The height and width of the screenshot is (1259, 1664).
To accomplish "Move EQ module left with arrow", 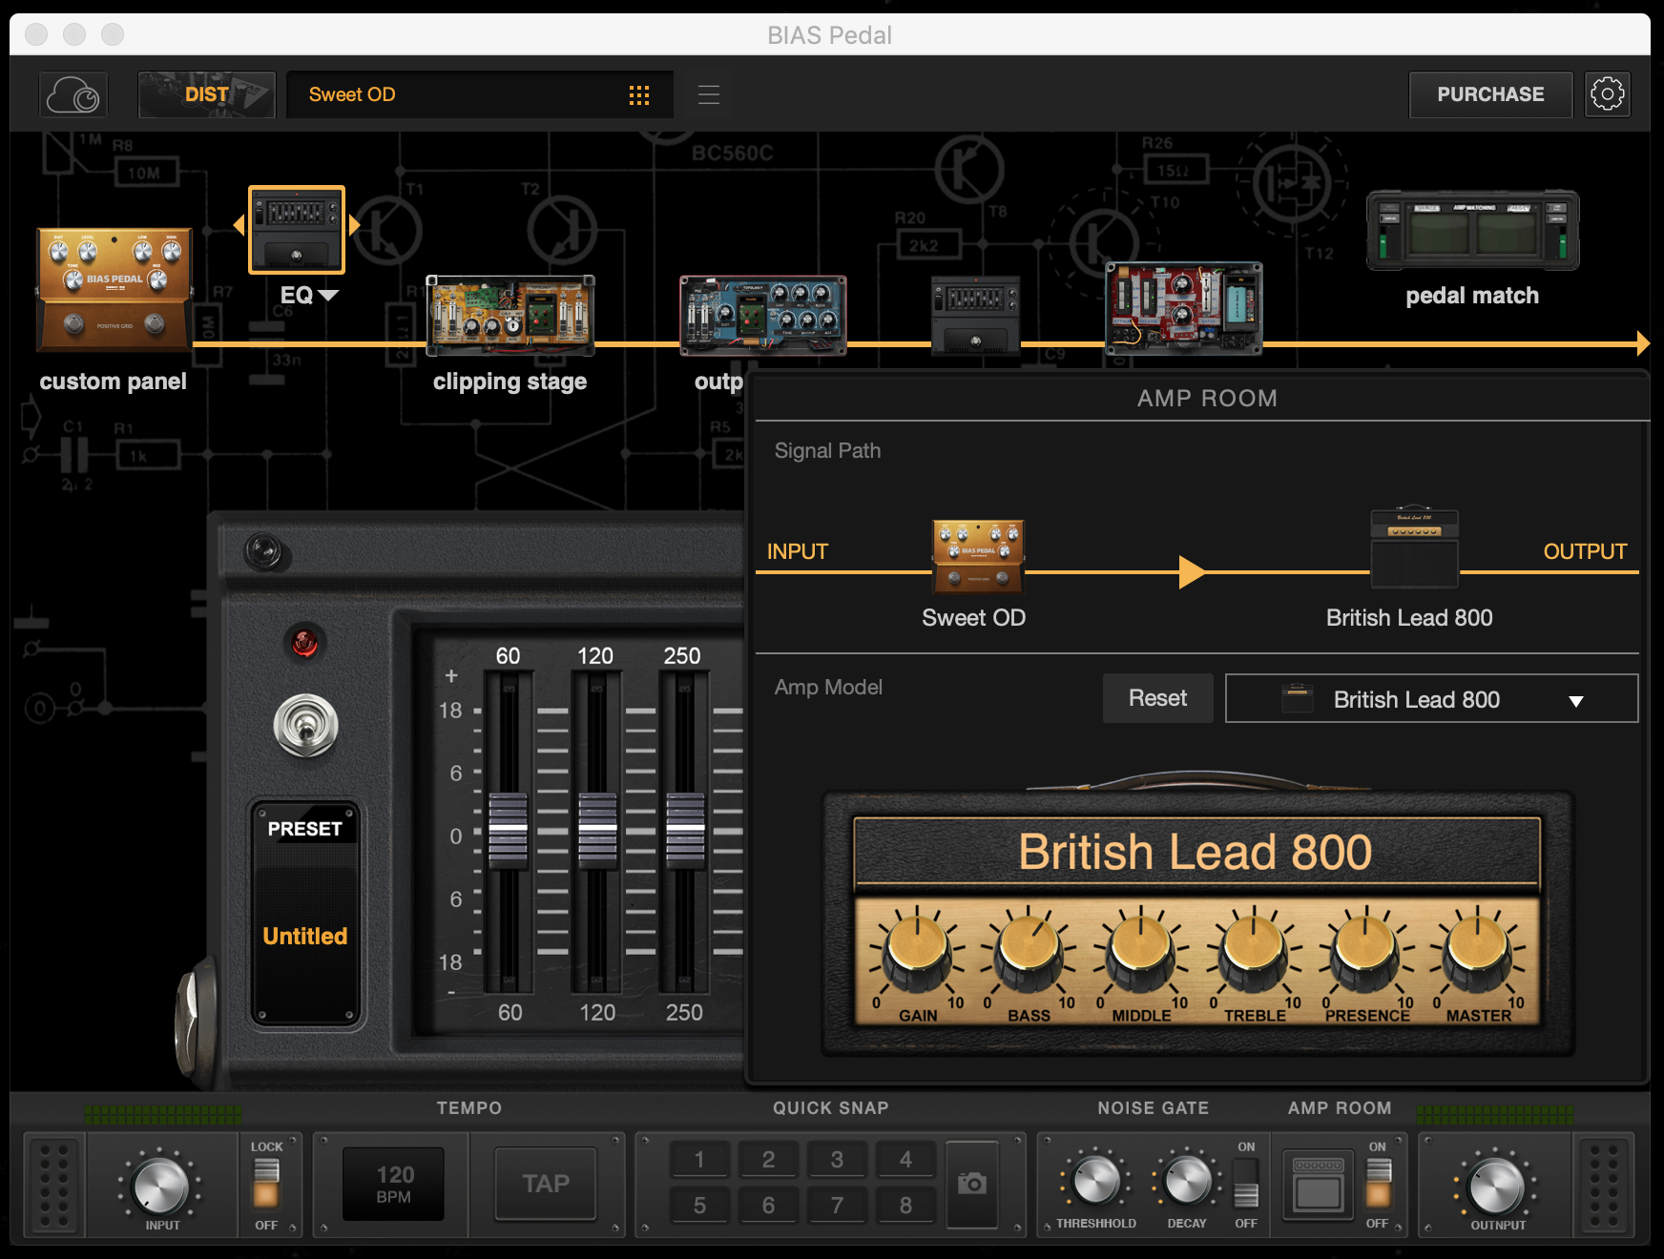I will tap(239, 225).
